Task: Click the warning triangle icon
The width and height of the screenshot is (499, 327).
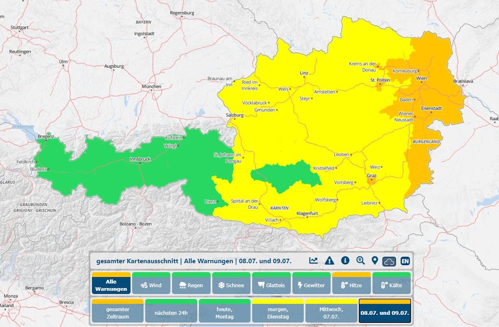Action: (x=329, y=261)
